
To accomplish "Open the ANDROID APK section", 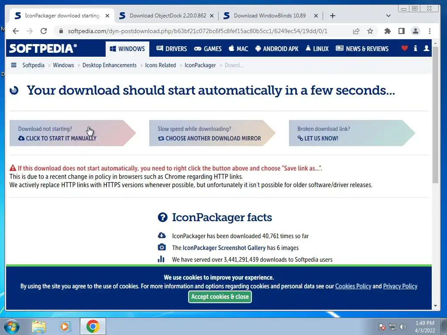I will pyautogui.click(x=277, y=49).
